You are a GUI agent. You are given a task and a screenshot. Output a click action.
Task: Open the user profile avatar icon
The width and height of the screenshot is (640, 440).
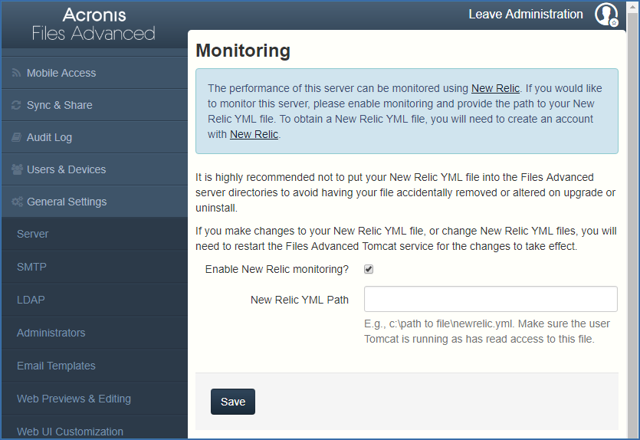pyautogui.click(x=606, y=15)
